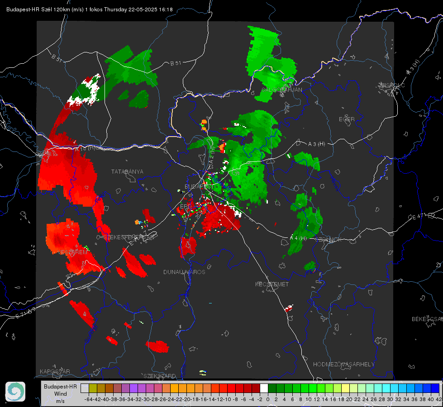Select the darkest blue swatch at 40-42
Image resolution: width=443 pixels, height=407 pixels.
(x=435, y=388)
